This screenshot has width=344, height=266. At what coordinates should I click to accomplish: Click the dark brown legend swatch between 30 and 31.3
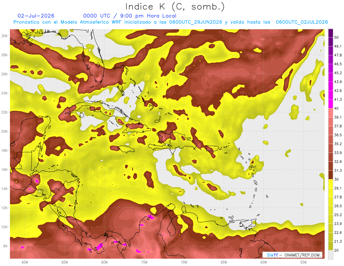click(x=331, y=175)
